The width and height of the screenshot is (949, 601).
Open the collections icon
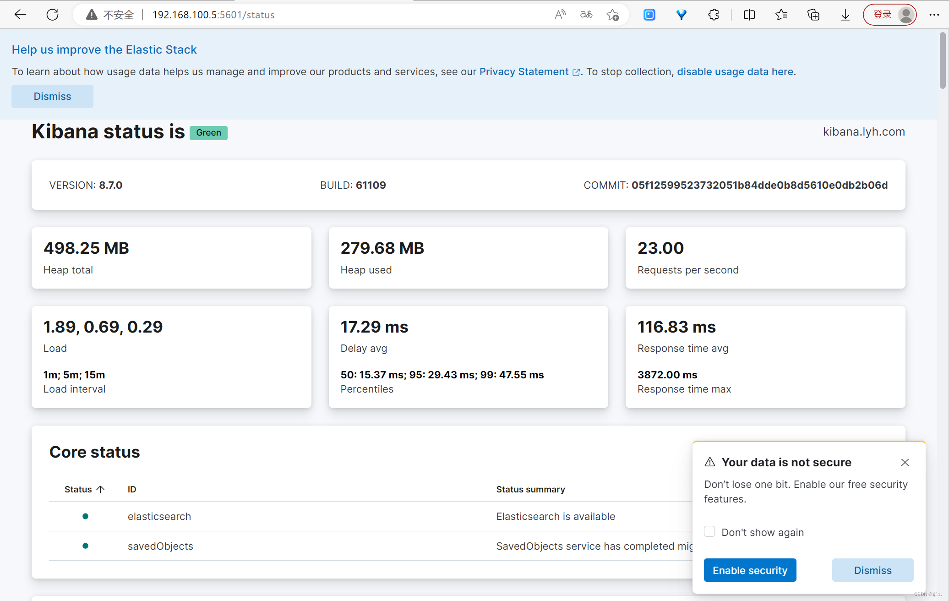point(813,15)
